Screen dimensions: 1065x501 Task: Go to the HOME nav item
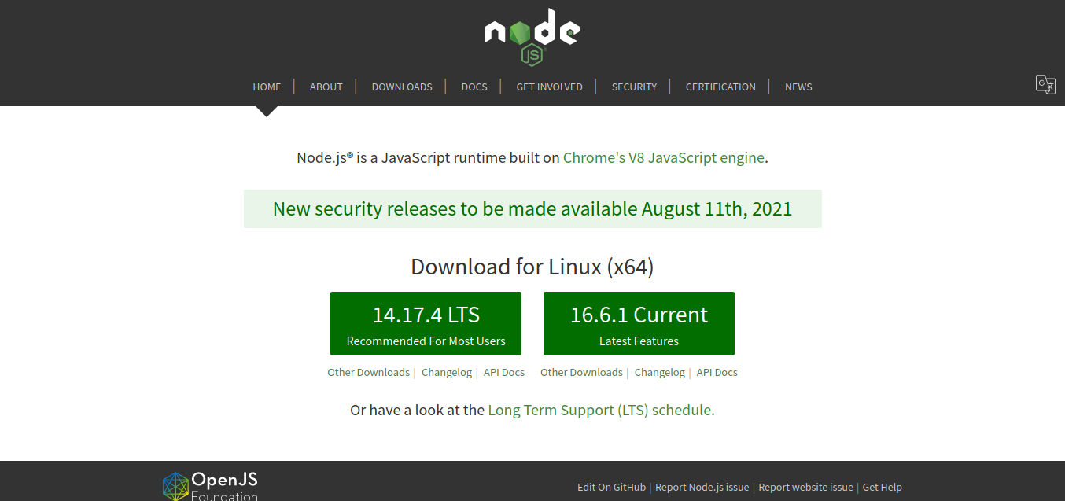pyautogui.click(x=267, y=87)
